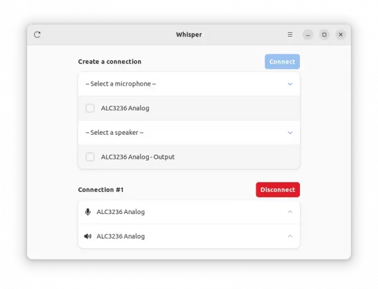Check the ALC3236 Analog microphone checkbox

(90, 108)
